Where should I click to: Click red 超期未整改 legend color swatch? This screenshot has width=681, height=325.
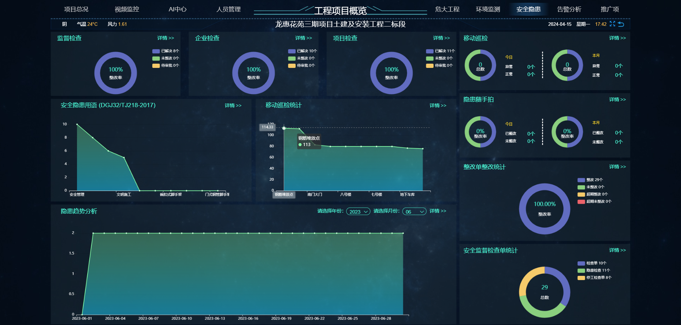581,202
